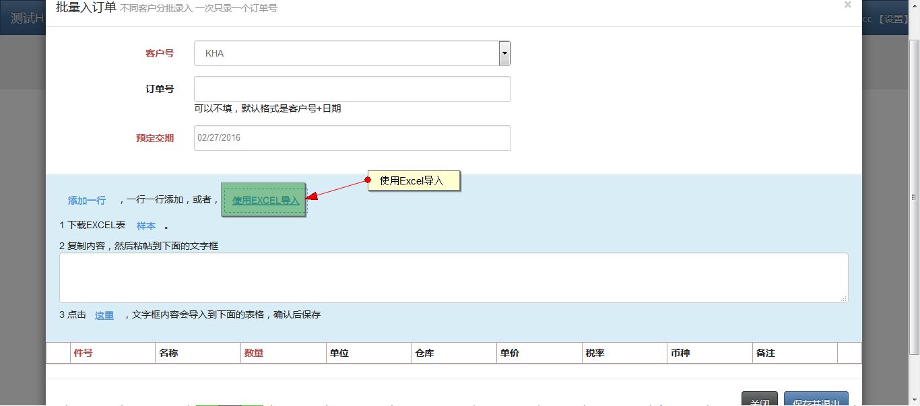Click the 这里 link to import text
920x406 pixels.
click(104, 315)
